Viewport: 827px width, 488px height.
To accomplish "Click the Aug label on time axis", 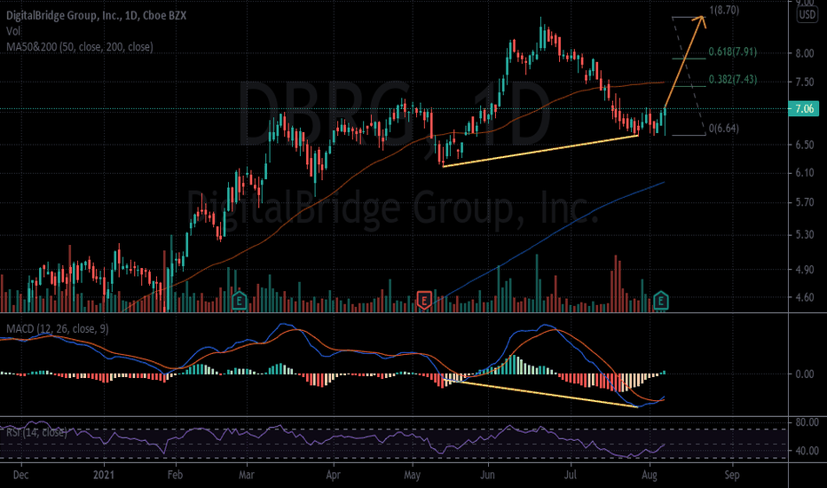I will 650,475.
